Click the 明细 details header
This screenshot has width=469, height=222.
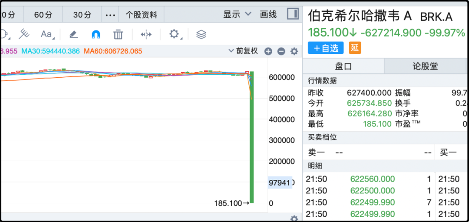tap(315, 166)
